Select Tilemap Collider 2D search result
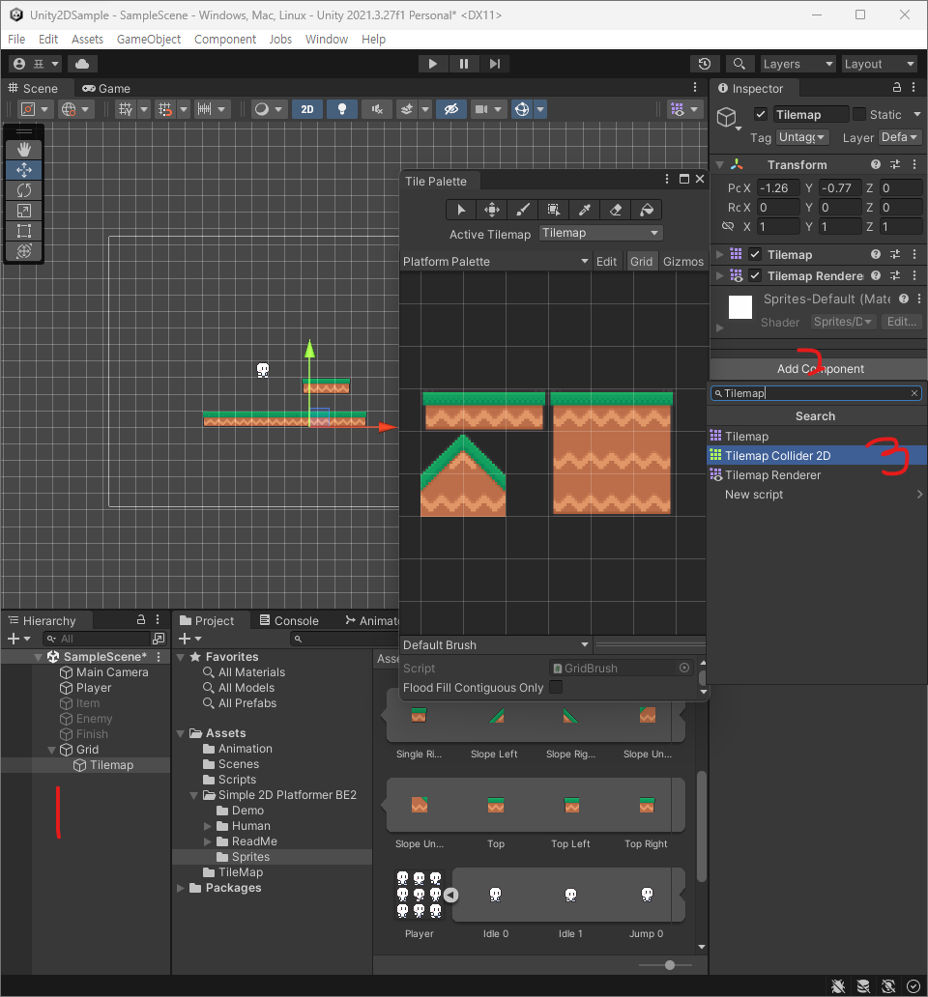 [x=818, y=455]
